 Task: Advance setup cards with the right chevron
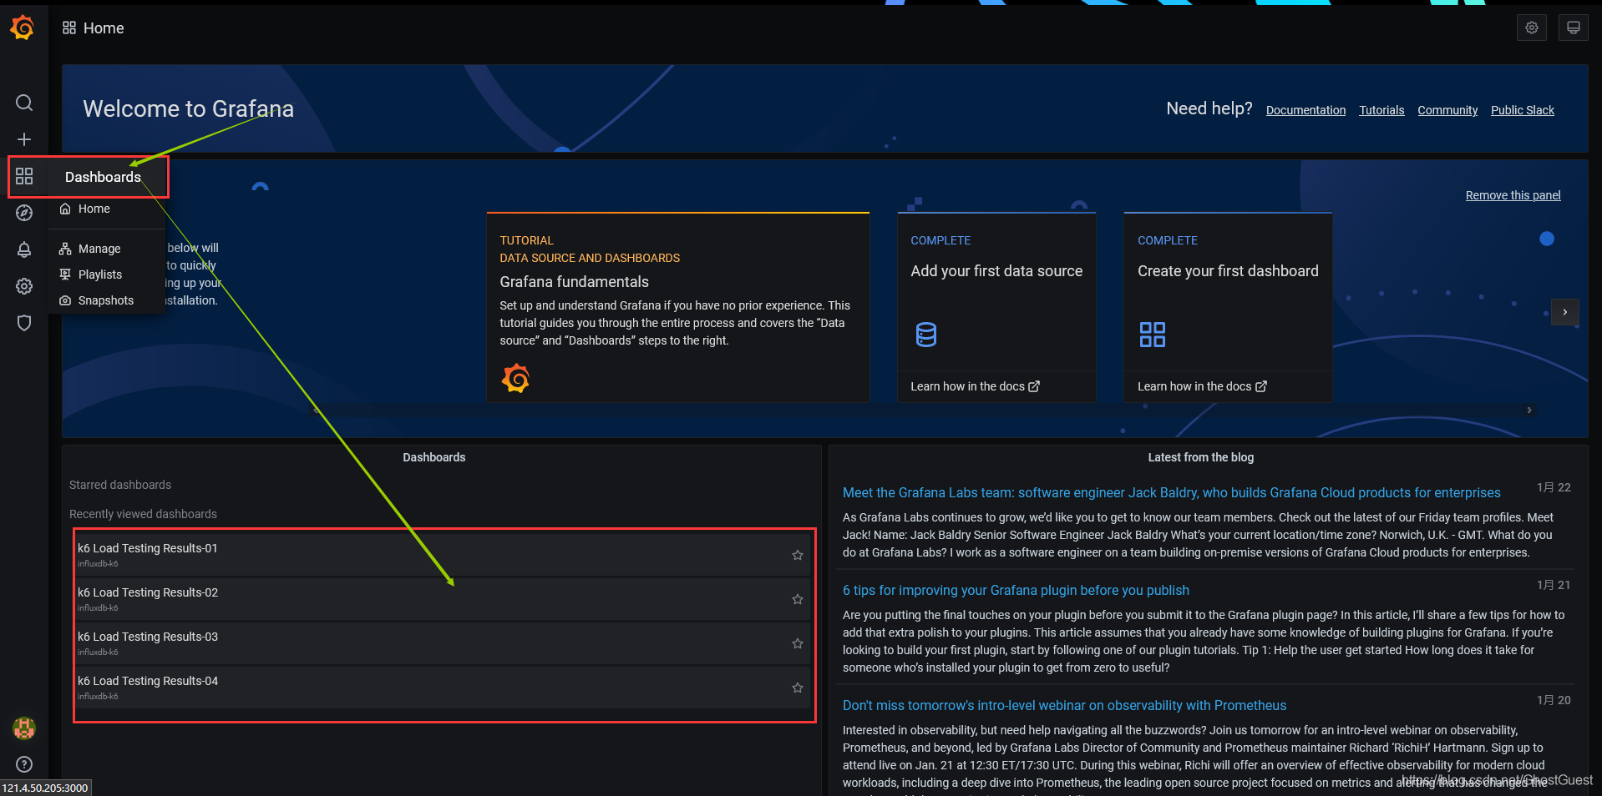1565,312
